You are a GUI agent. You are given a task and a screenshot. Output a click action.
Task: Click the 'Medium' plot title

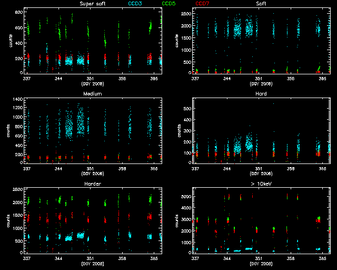92,94
